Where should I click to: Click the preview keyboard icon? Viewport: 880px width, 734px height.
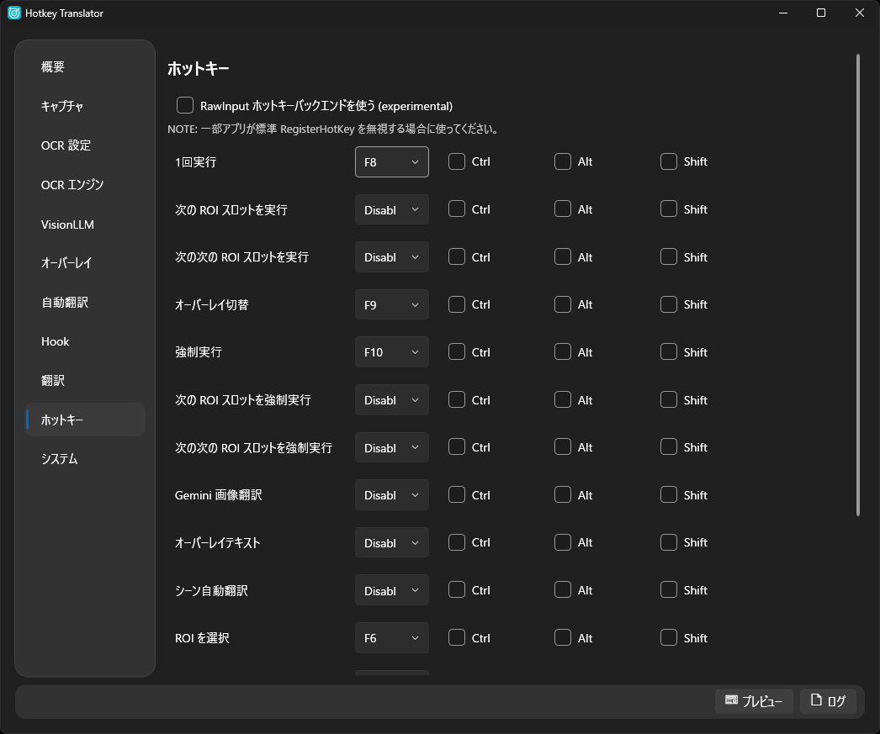click(731, 700)
